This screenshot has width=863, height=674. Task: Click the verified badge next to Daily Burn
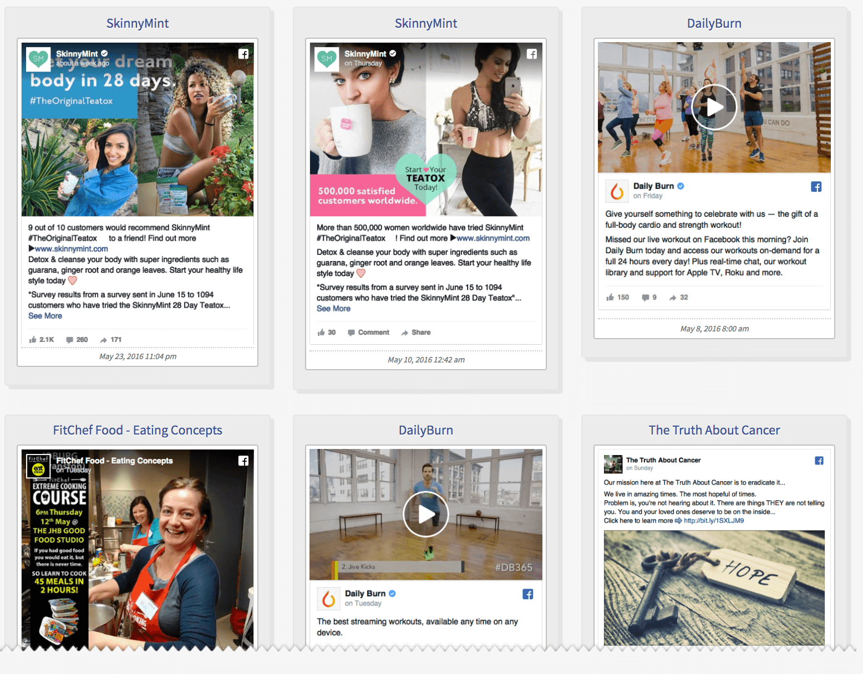(681, 186)
